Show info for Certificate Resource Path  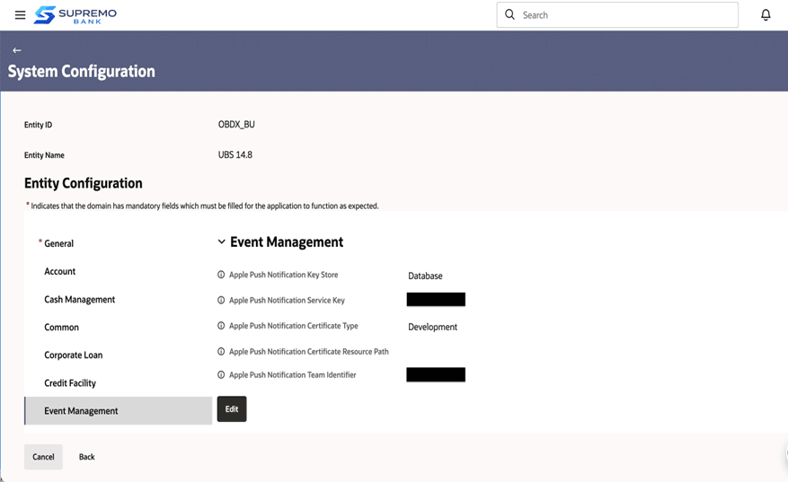221,352
